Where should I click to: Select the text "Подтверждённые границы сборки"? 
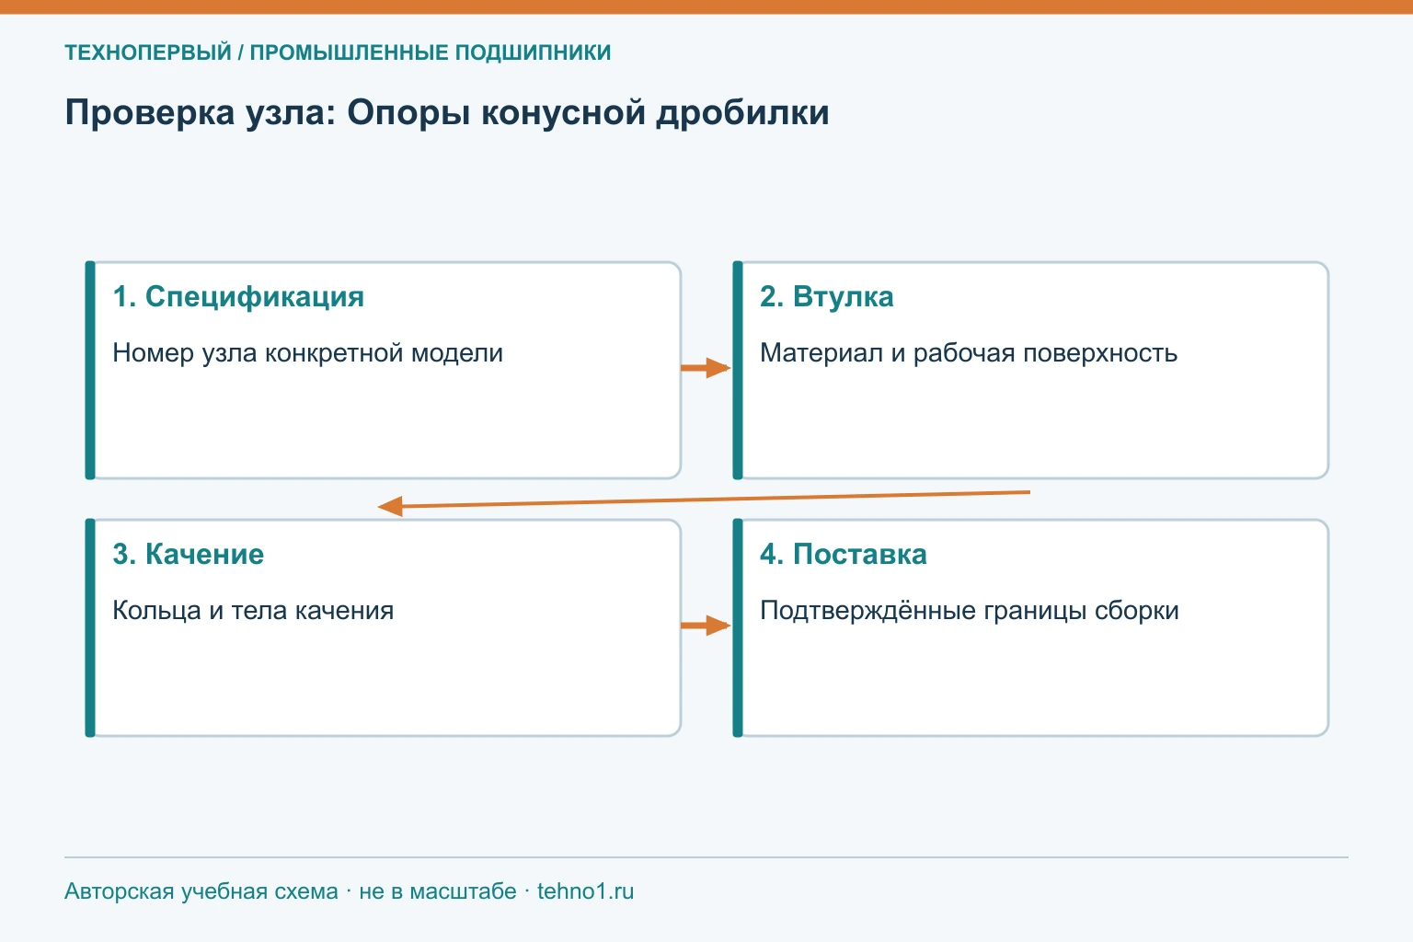coord(970,611)
